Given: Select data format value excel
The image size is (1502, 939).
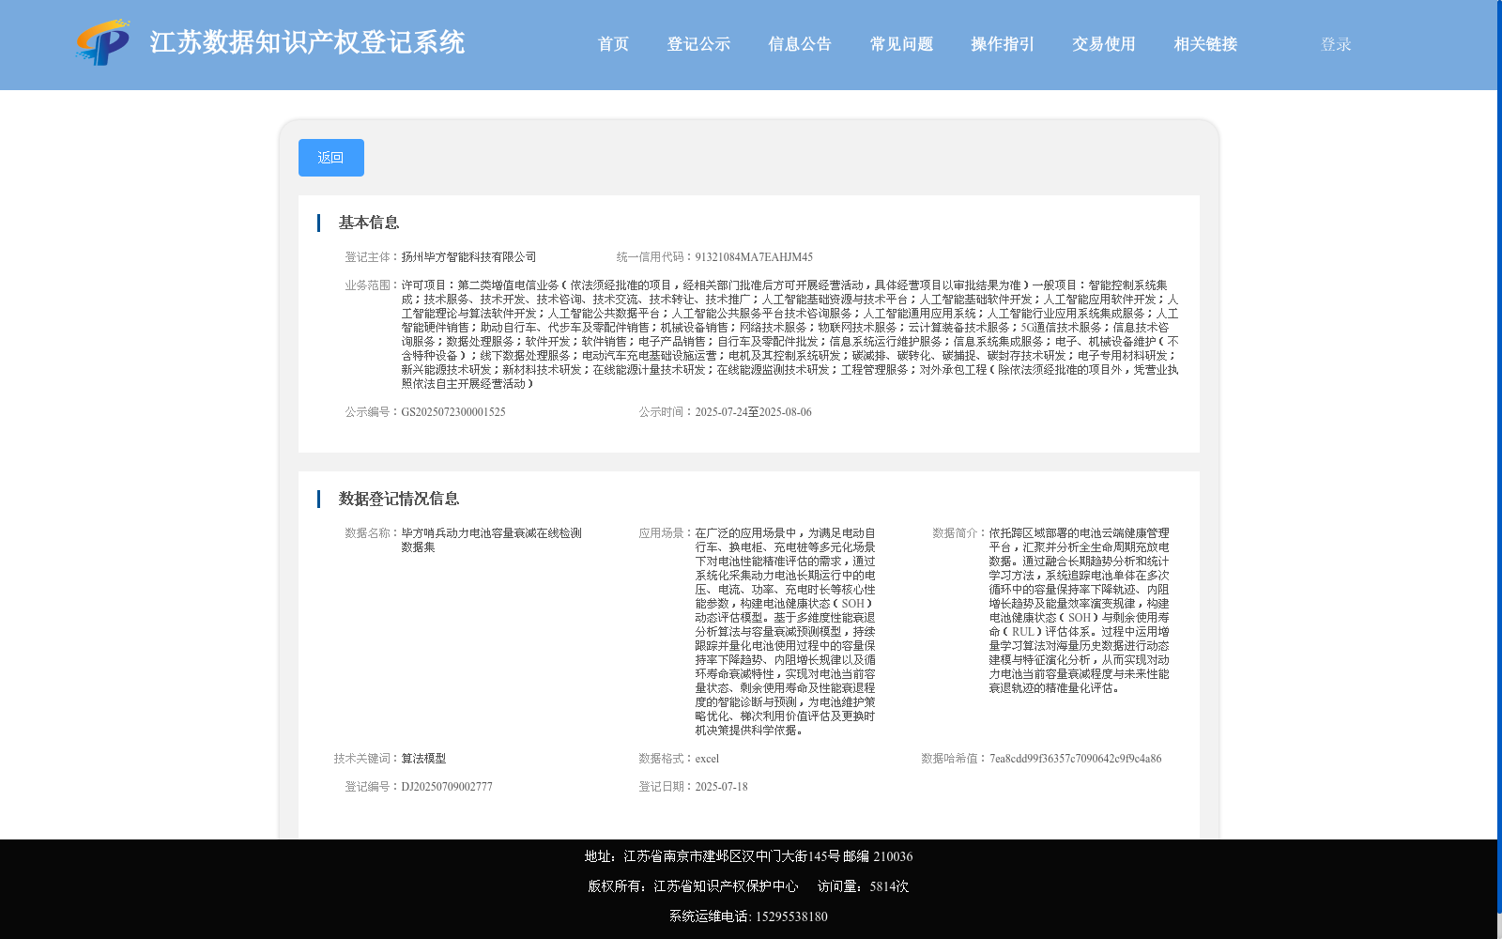Looking at the screenshot, I should pos(707,759).
